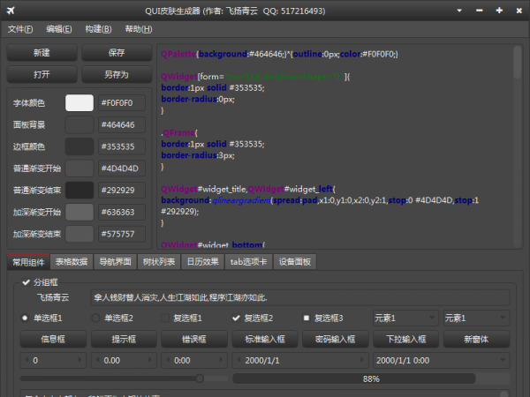530x397 pixels.
Task: Click the code editor vertical scrollbar
Action: pos(517,132)
